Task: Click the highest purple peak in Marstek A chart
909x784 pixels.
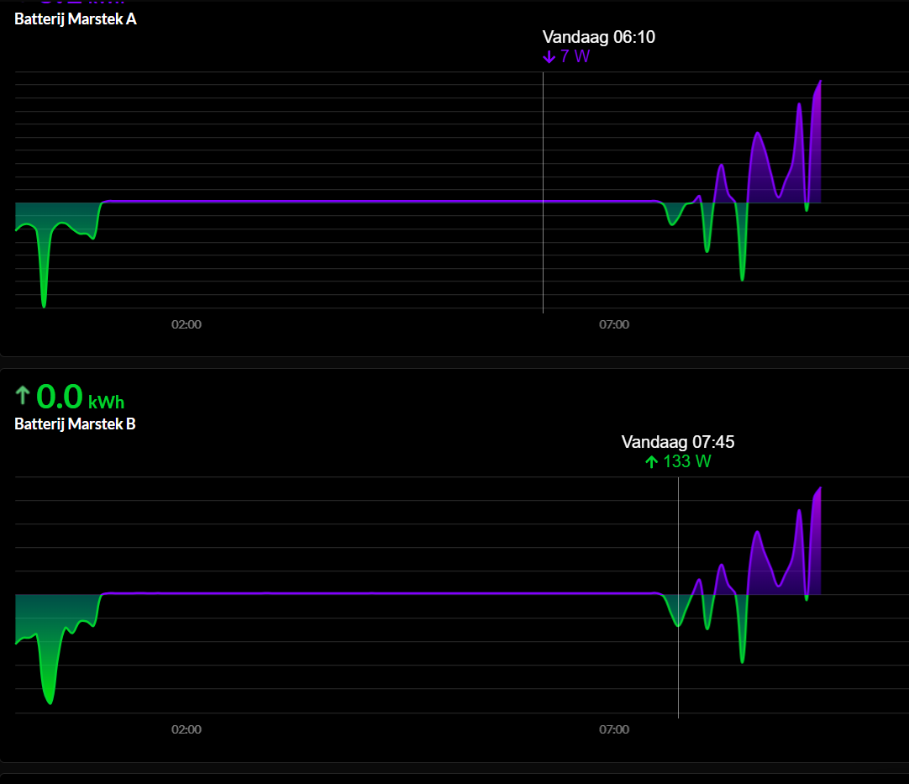Action: tap(820, 82)
